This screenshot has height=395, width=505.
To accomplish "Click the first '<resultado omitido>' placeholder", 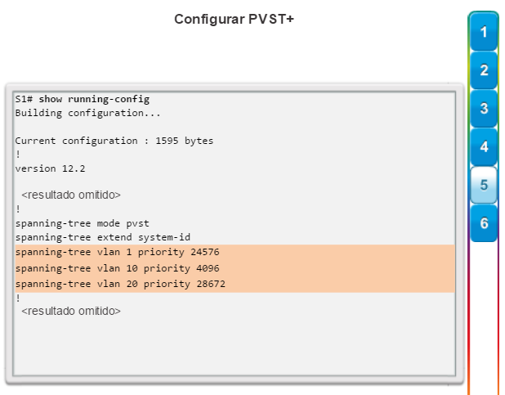I will [x=71, y=195].
